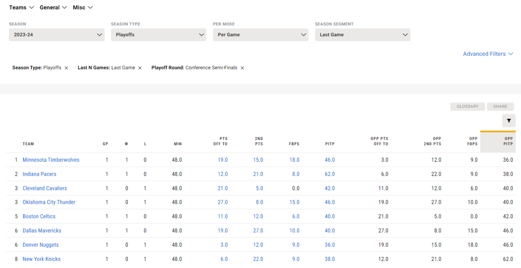Screen dimensions: 521x268
Task: Expand Advanced Filters
Action: coord(488,54)
